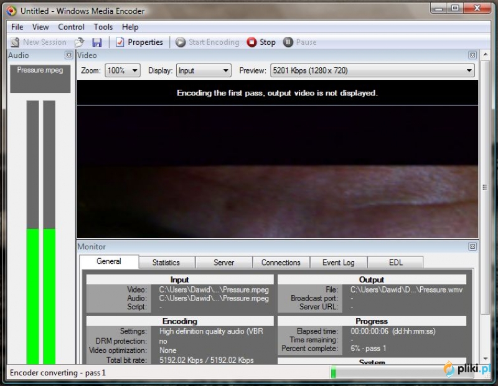
Task: Click the 'High definition quality audio' setting
Action: point(211,331)
